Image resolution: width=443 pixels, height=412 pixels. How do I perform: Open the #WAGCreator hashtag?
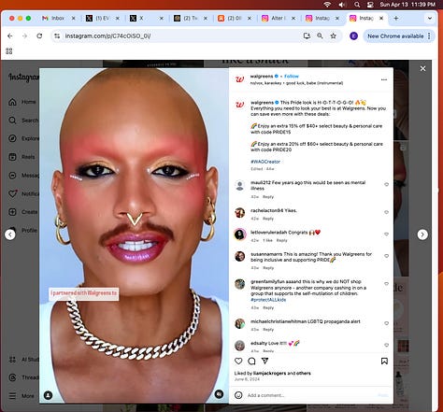pyautogui.click(x=265, y=162)
